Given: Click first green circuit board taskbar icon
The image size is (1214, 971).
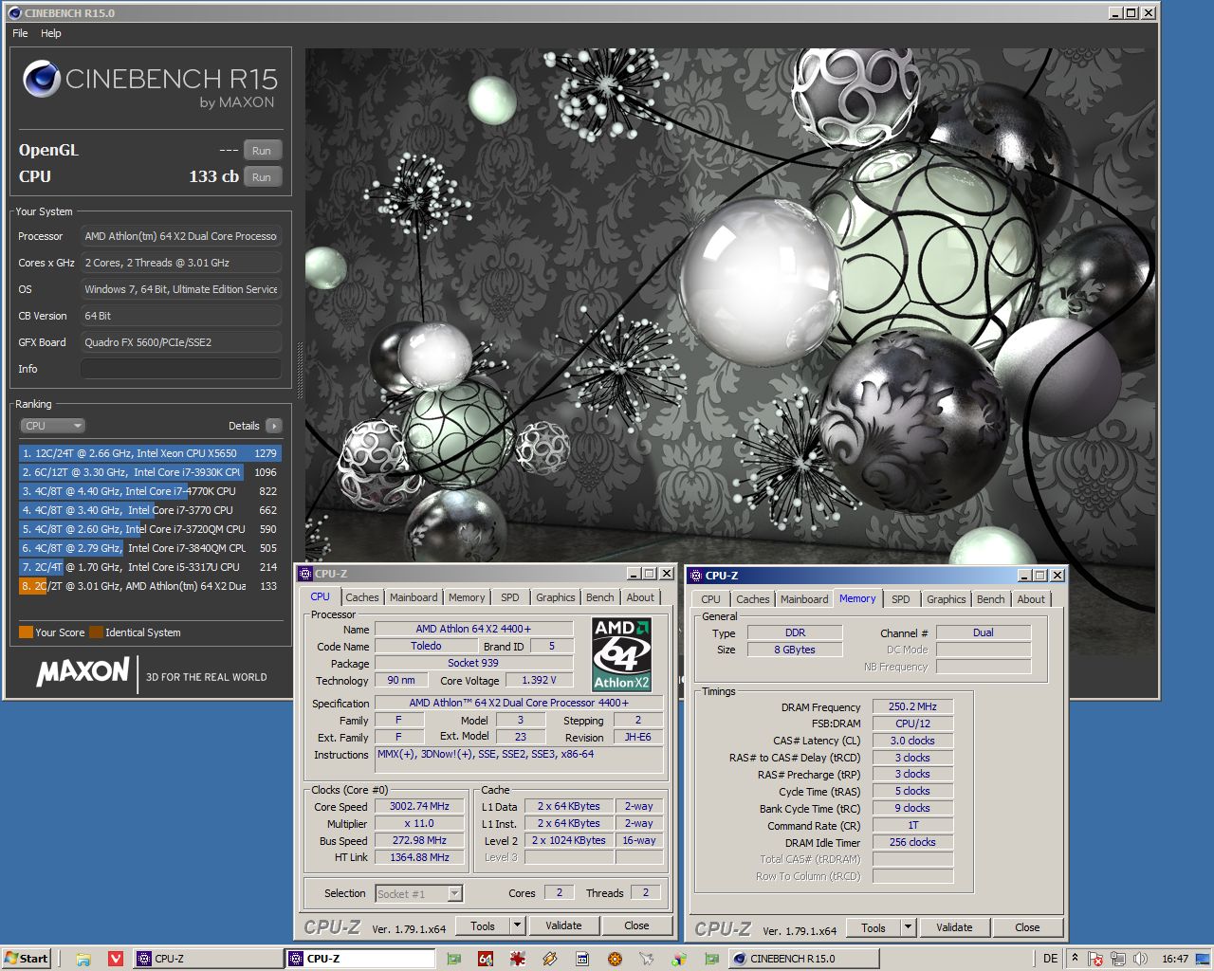Looking at the screenshot, I should [453, 959].
